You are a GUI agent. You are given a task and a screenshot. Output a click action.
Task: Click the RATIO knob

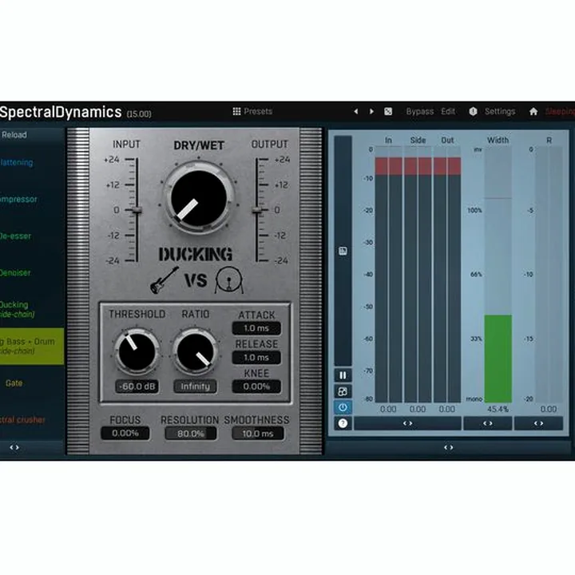pos(196,351)
